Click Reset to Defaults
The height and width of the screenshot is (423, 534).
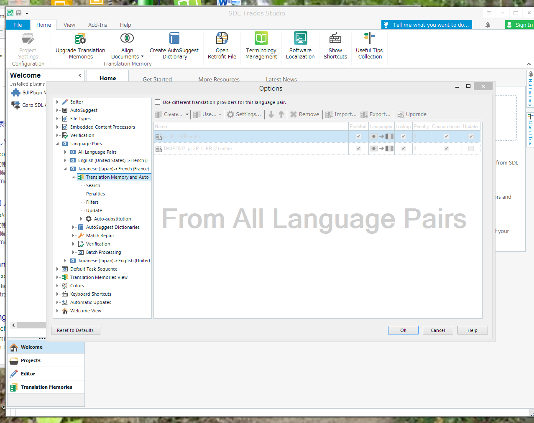[75, 330]
